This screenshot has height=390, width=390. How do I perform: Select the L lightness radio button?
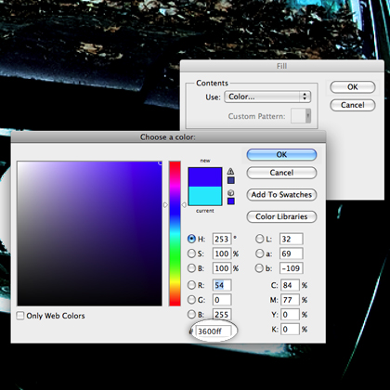tap(259, 239)
